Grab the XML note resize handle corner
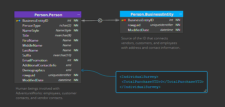The height and width of the screenshot is (107, 225). (x=205, y=90)
